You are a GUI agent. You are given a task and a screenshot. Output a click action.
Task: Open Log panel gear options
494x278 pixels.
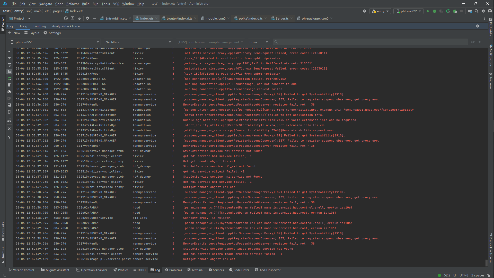pyautogui.click(x=478, y=26)
